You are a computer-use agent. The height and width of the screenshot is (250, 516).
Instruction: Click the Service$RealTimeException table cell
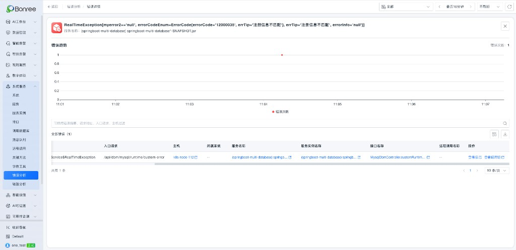tap(74, 157)
